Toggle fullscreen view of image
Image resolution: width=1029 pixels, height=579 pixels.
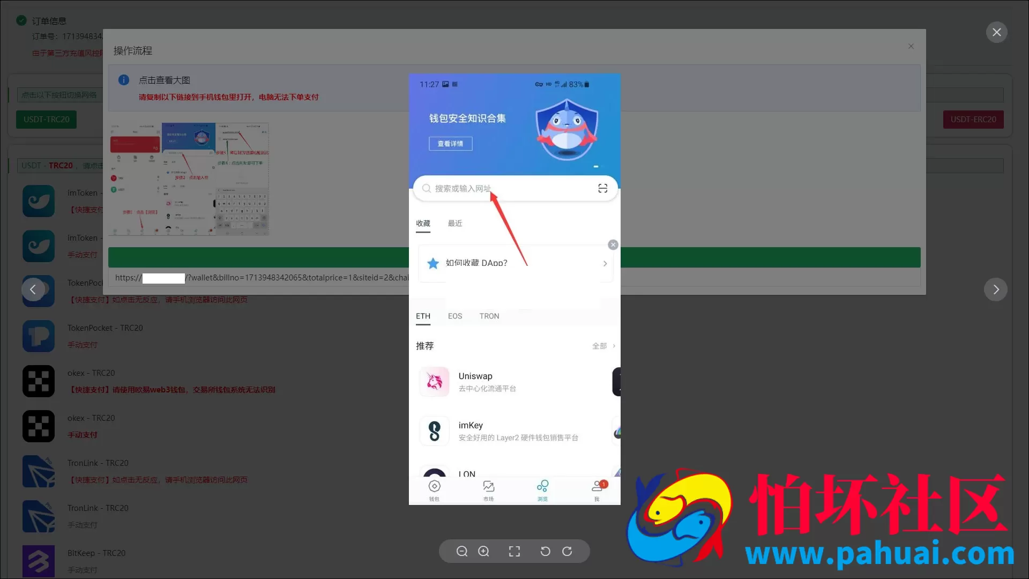514,551
